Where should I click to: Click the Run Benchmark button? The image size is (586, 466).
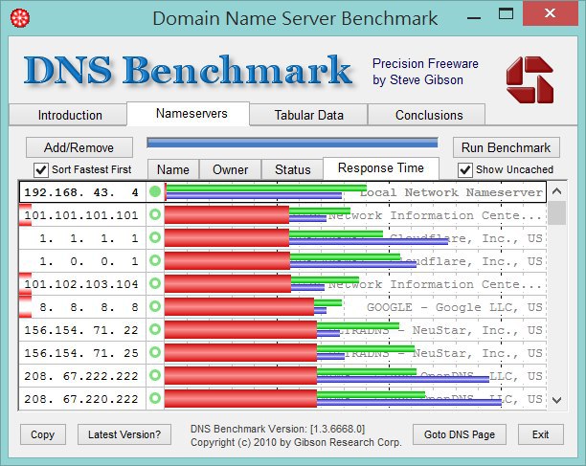point(506,147)
